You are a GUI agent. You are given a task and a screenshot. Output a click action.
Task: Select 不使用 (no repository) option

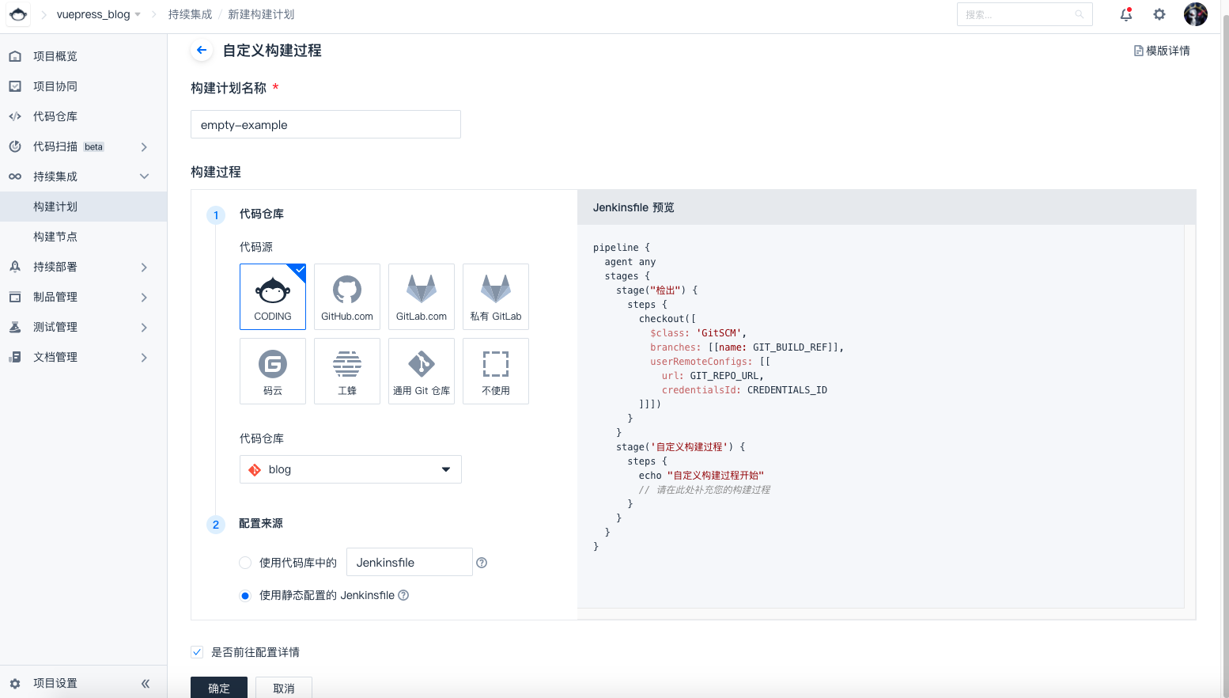(x=495, y=370)
